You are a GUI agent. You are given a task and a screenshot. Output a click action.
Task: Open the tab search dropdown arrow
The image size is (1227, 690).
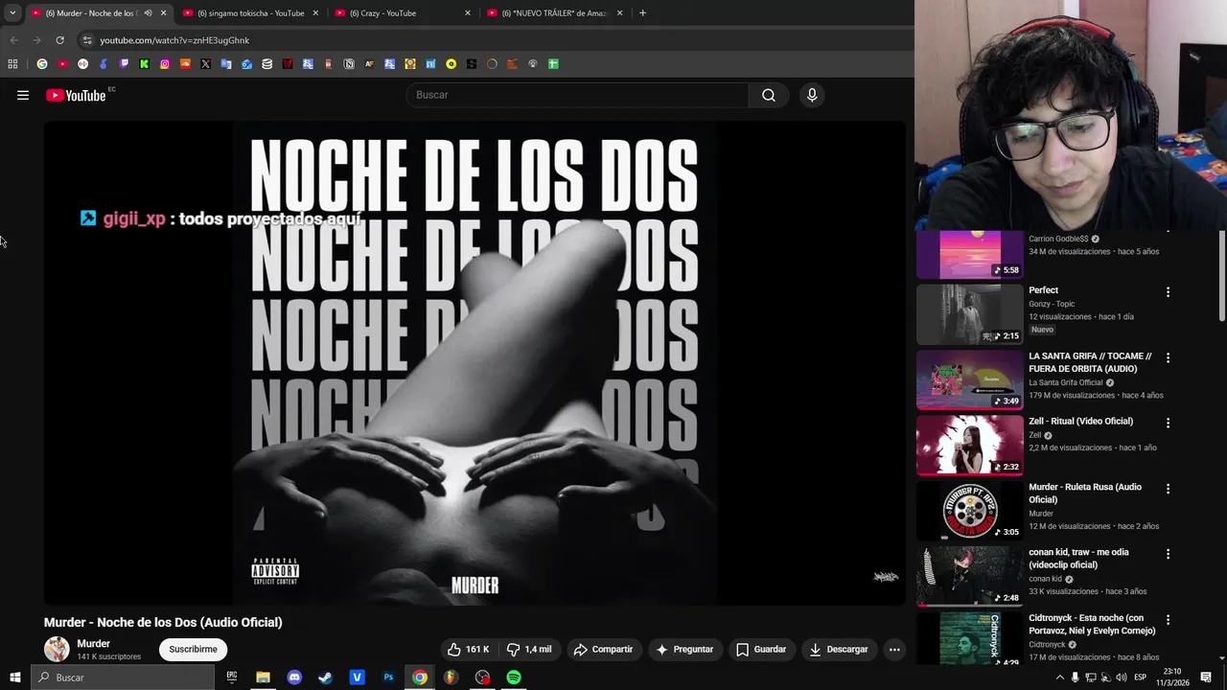pyautogui.click(x=12, y=13)
